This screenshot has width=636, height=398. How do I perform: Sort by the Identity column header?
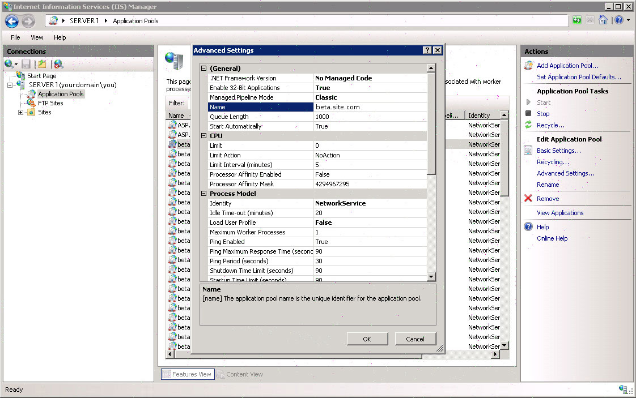point(482,115)
